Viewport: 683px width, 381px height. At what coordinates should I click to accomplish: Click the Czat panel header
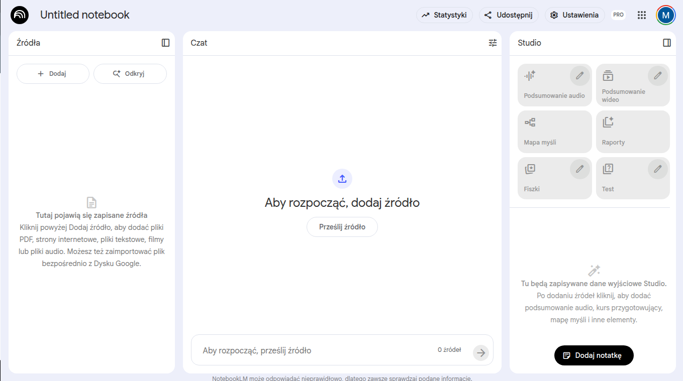point(199,43)
